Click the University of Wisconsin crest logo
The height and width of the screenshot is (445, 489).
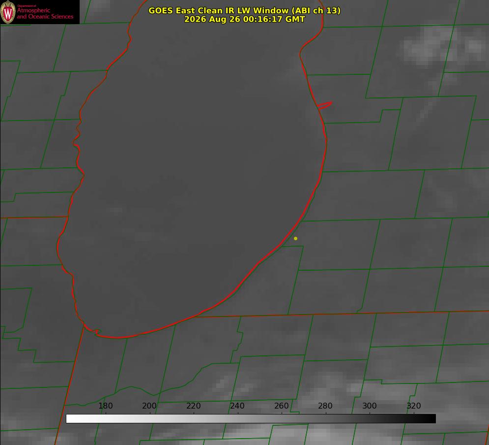[8, 12]
